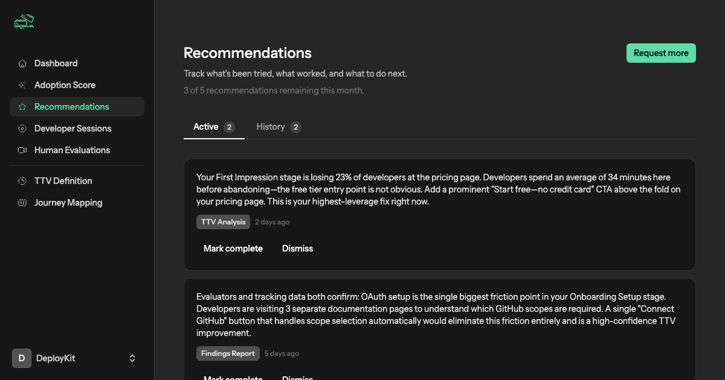Click the sparkles icon beside Adoption Score
Screen dimensions: 725x380
pyautogui.click(x=22, y=84)
